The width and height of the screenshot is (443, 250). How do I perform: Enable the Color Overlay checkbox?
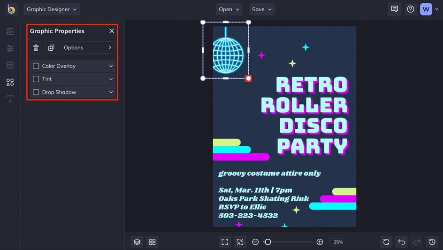tap(36, 66)
